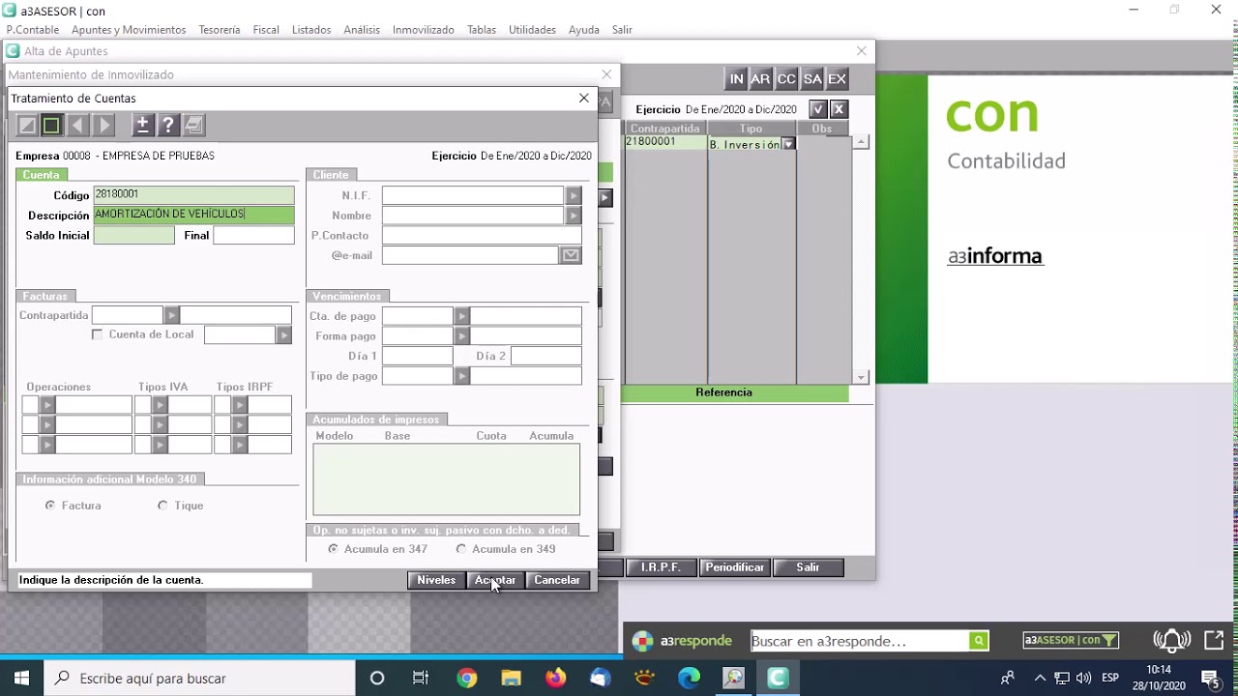
Task: Click the EX toolbar button
Action: pyautogui.click(x=838, y=79)
